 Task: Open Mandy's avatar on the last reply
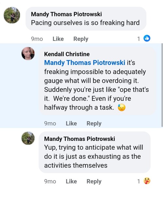pos(28,138)
